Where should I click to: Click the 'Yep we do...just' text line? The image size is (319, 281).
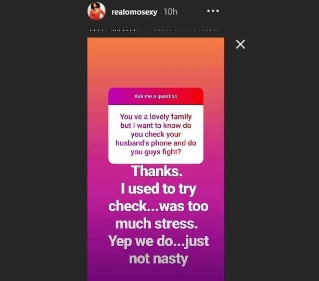click(159, 241)
